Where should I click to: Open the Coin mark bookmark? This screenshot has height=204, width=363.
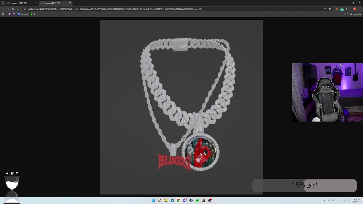pyautogui.click(x=23, y=14)
